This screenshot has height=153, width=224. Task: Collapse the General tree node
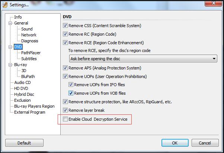[10, 23]
